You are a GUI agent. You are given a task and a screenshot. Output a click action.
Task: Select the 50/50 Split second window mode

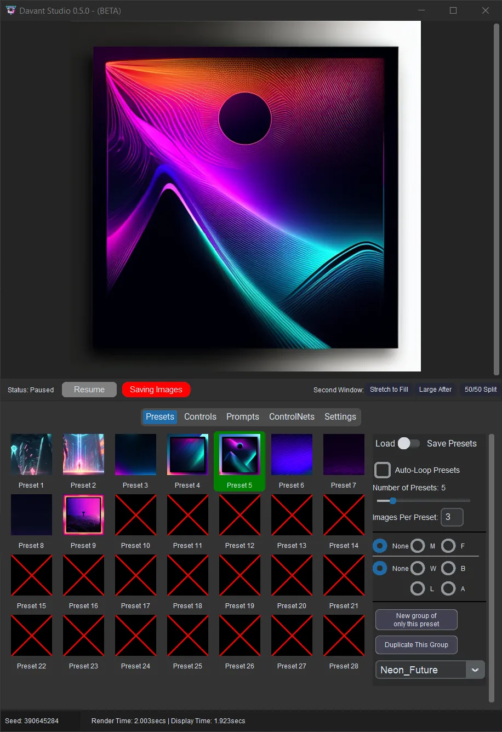pyautogui.click(x=480, y=390)
